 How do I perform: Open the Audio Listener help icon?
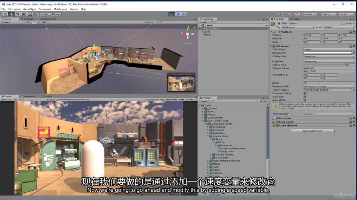351,125
